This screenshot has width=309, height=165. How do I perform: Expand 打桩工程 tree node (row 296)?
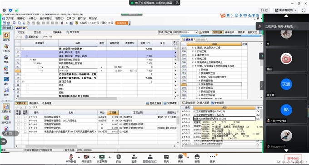[193, 51]
